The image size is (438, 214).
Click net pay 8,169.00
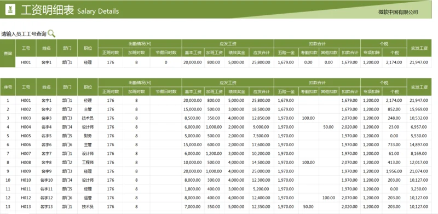(x=419, y=154)
